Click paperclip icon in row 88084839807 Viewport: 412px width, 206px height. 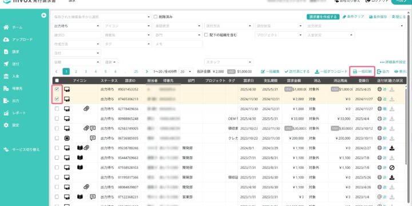(86, 187)
